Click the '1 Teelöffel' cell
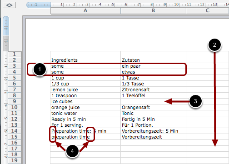Screen dimensions: 229x164 (153, 95)
